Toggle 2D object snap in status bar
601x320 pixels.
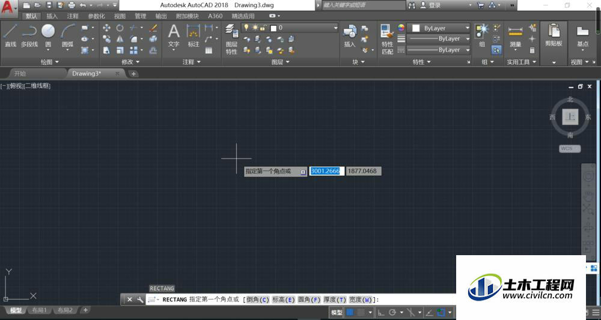[441, 312]
